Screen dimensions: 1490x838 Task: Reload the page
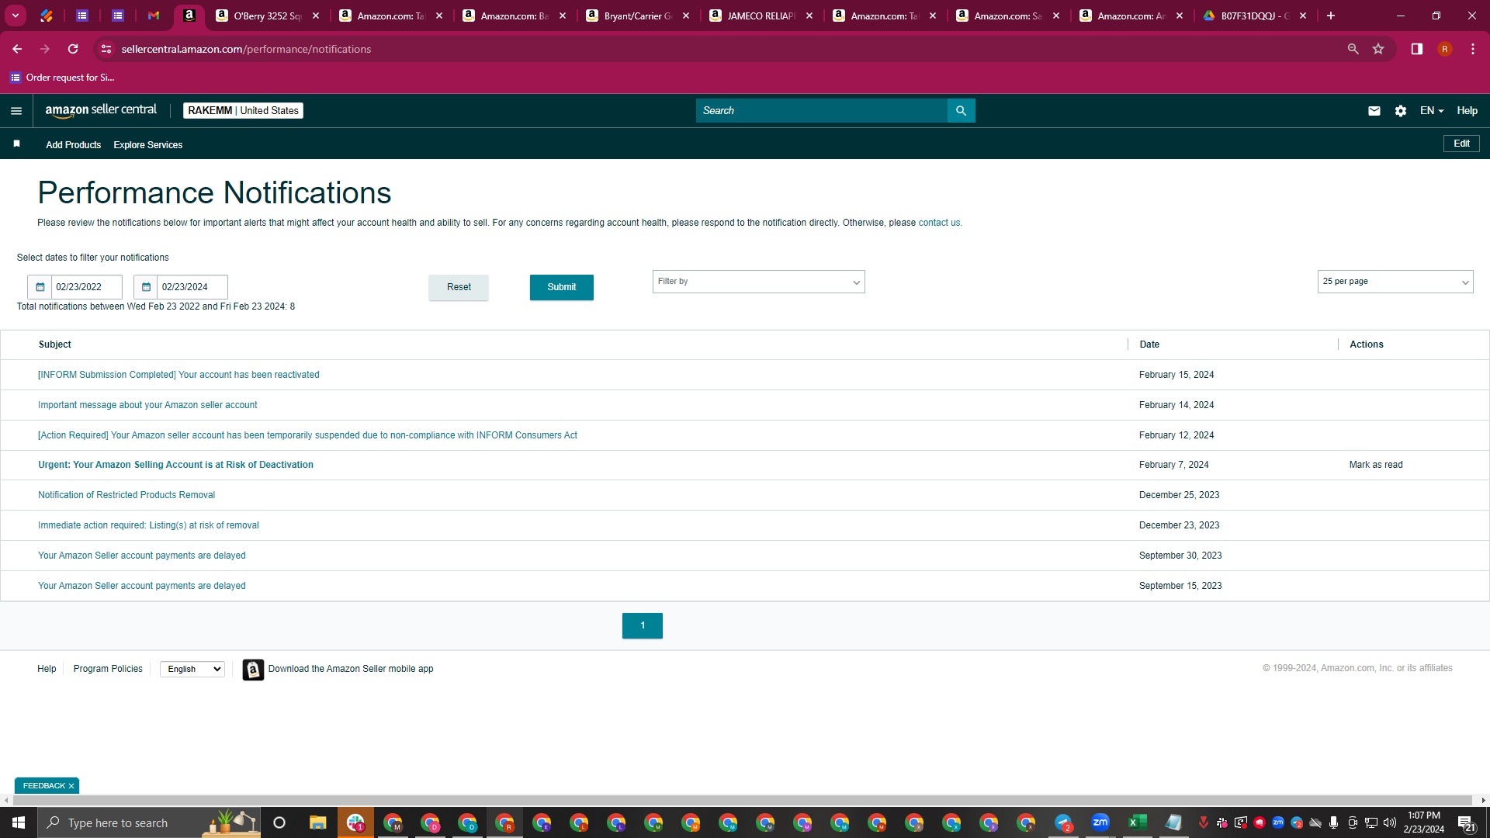[73, 49]
